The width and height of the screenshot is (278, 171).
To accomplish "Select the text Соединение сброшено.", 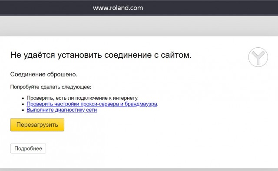I will pyautogui.click(x=44, y=74).
